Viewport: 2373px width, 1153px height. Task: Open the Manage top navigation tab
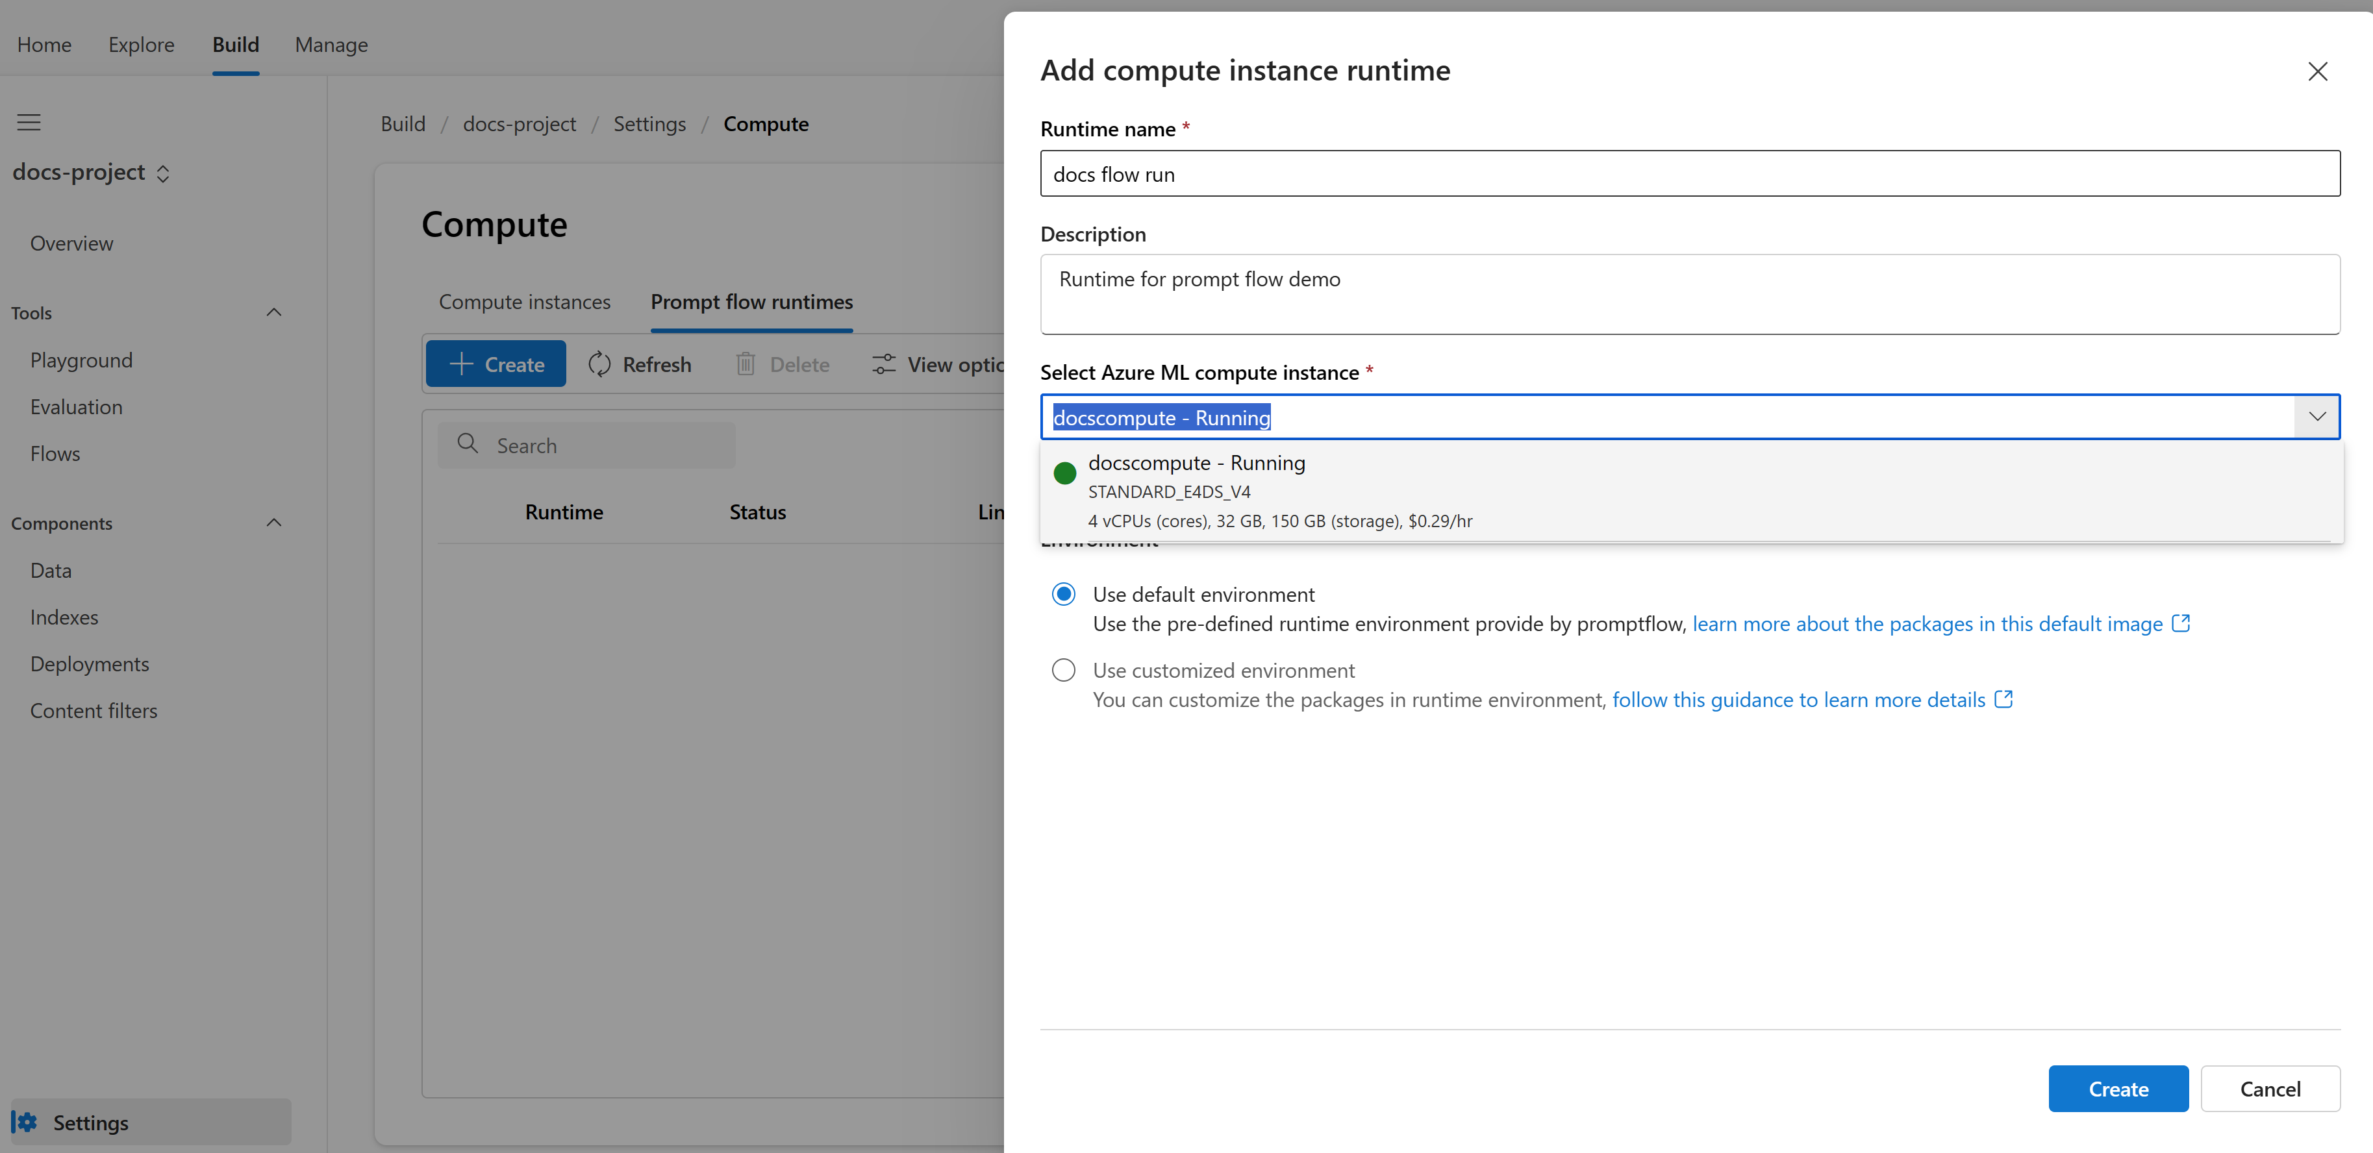click(331, 44)
